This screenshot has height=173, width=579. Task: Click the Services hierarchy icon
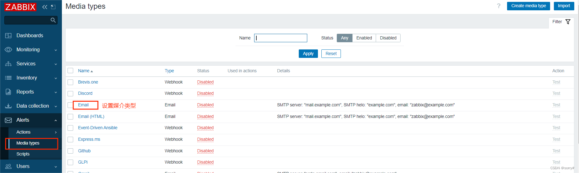pos(8,64)
